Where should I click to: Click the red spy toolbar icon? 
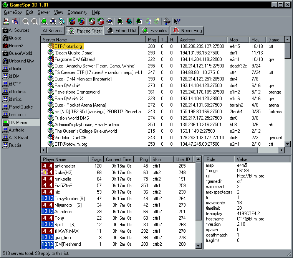pyautogui.click(x=129, y=21)
